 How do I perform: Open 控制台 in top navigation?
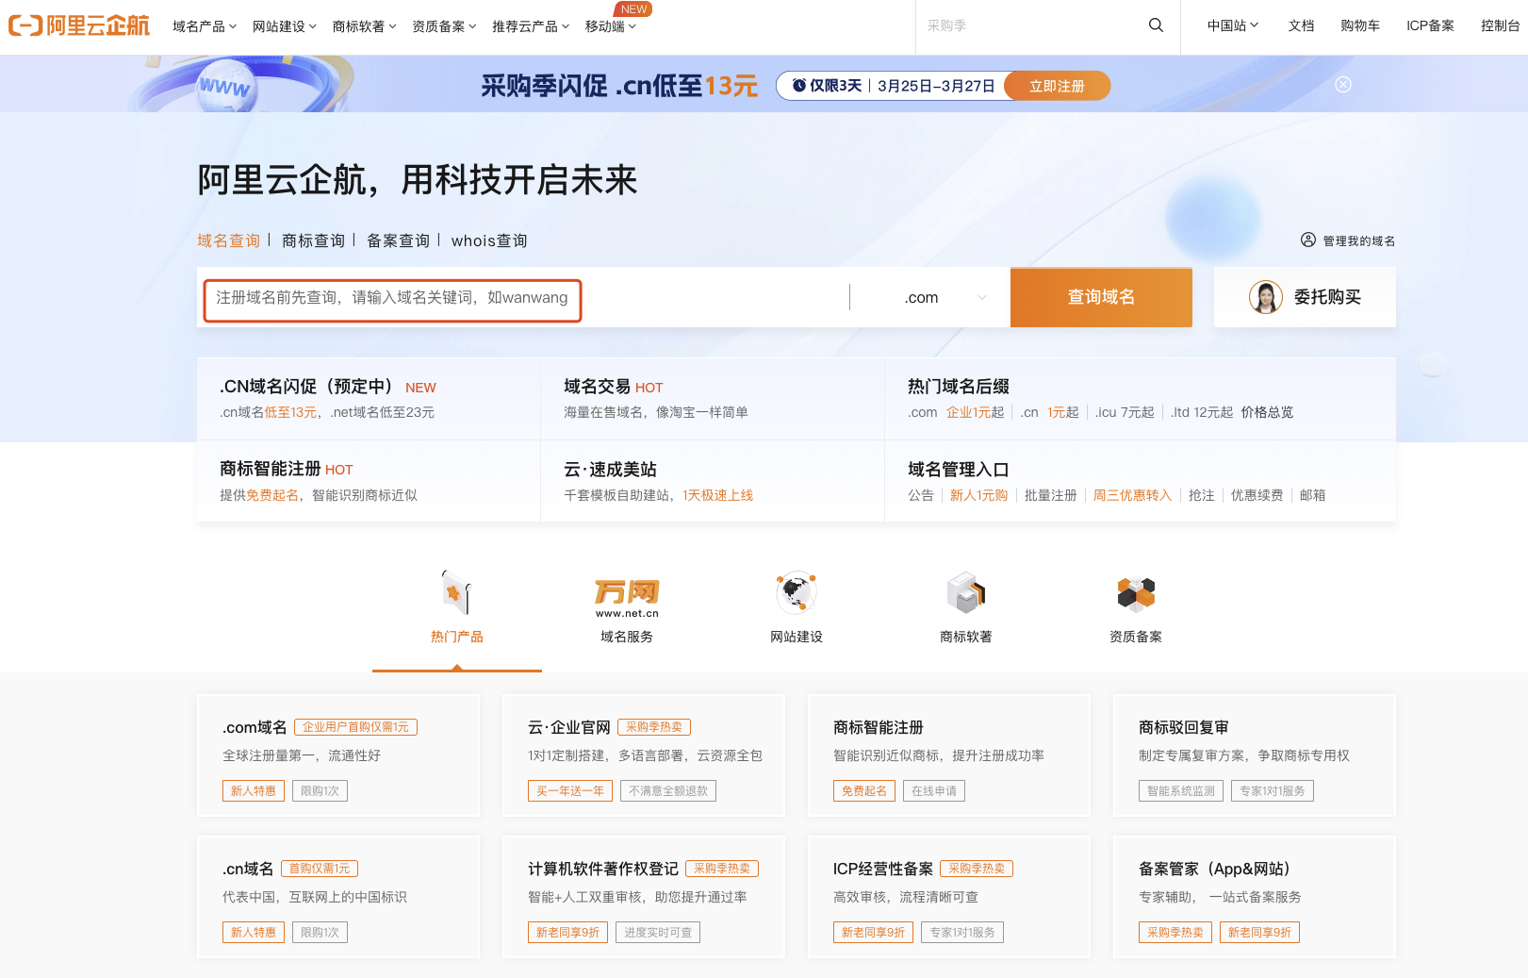click(x=1500, y=25)
